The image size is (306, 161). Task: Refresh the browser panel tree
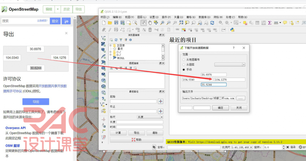[116, 40]
